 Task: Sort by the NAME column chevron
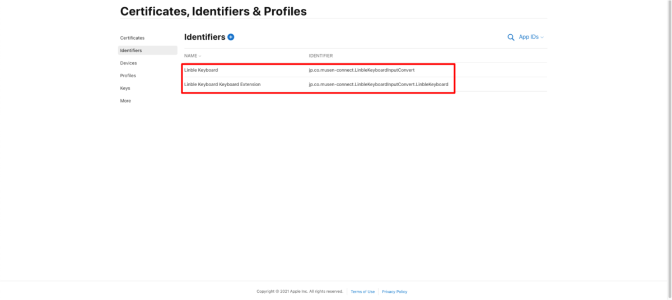point(200,56)
